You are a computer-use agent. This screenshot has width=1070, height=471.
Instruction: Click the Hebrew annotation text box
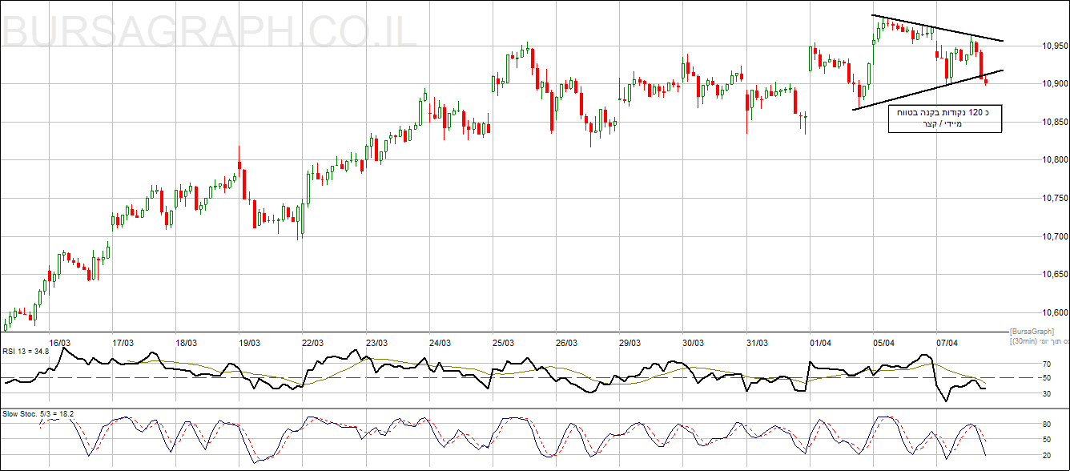coord(945,119)
